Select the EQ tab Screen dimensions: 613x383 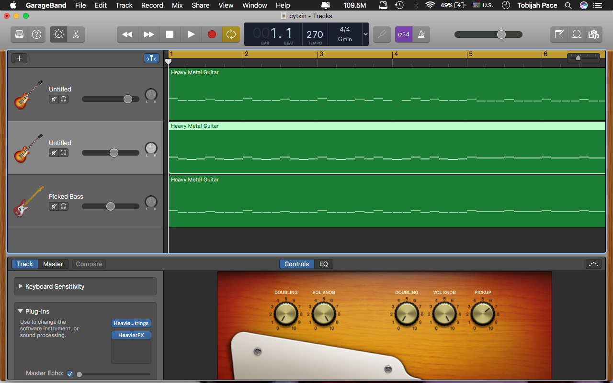[324, 264]
